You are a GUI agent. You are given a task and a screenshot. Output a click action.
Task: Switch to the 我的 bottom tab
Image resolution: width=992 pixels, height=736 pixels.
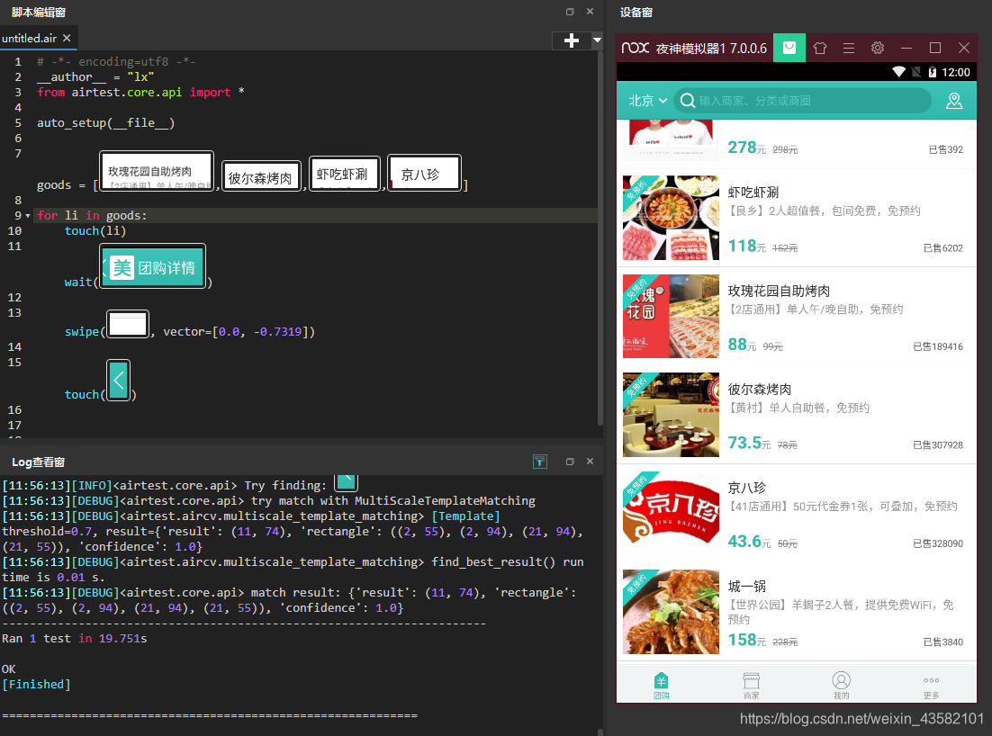pos(841,685)
